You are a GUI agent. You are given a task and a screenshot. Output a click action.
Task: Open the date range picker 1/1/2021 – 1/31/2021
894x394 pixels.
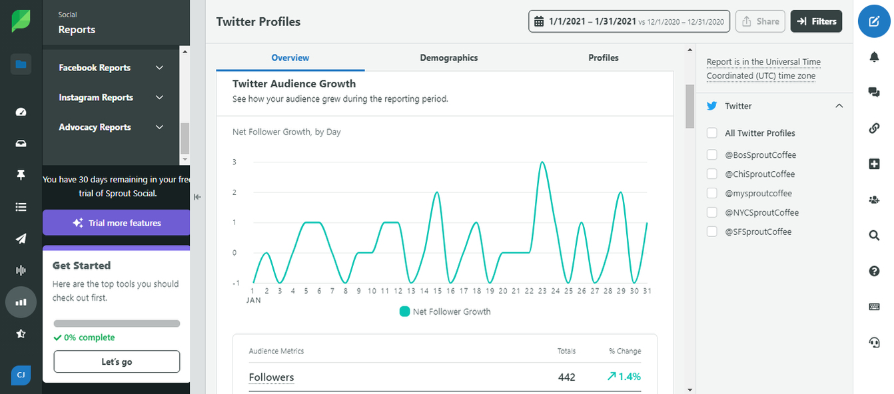630,21
